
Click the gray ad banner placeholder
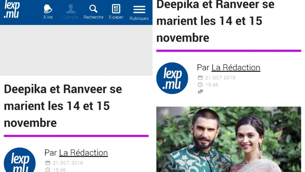tap(76, 50)
